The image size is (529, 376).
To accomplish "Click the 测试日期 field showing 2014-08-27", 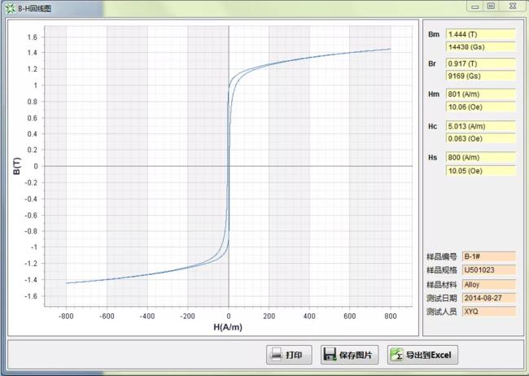I will click(x=488, y=298).
